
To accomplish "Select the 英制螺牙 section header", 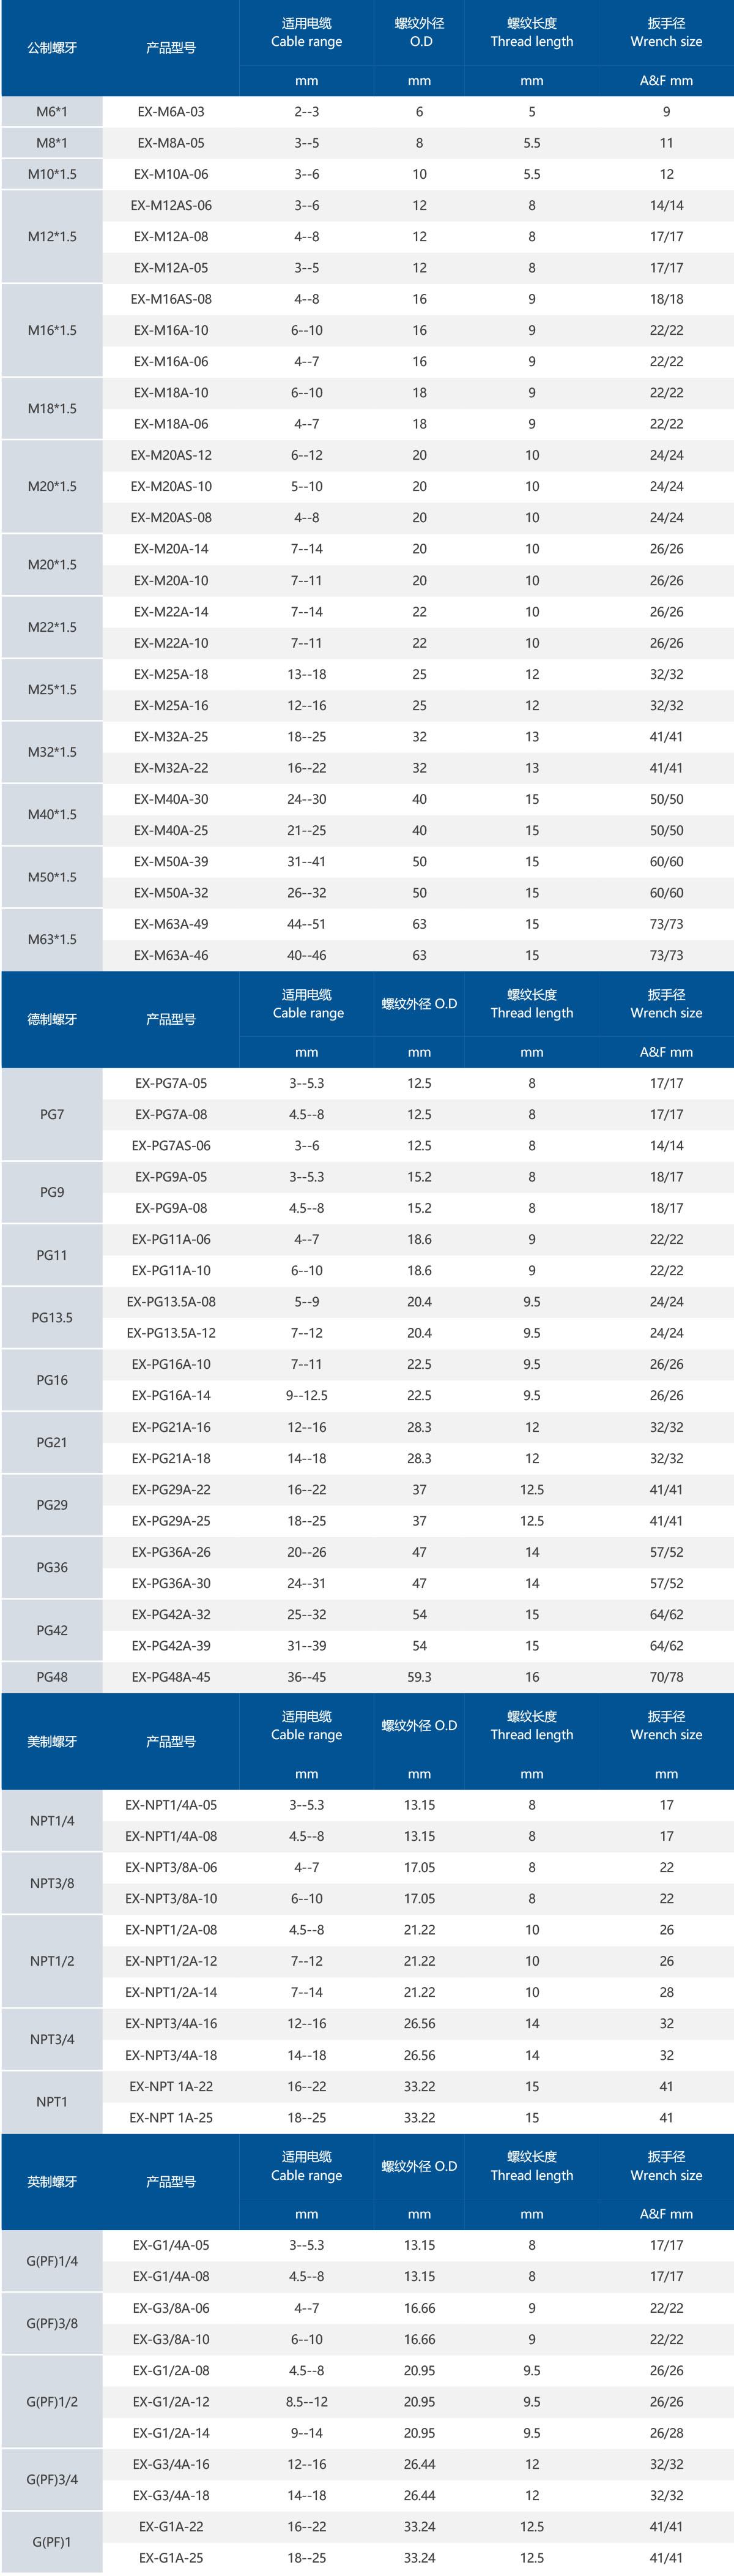I will point(52,2181).
